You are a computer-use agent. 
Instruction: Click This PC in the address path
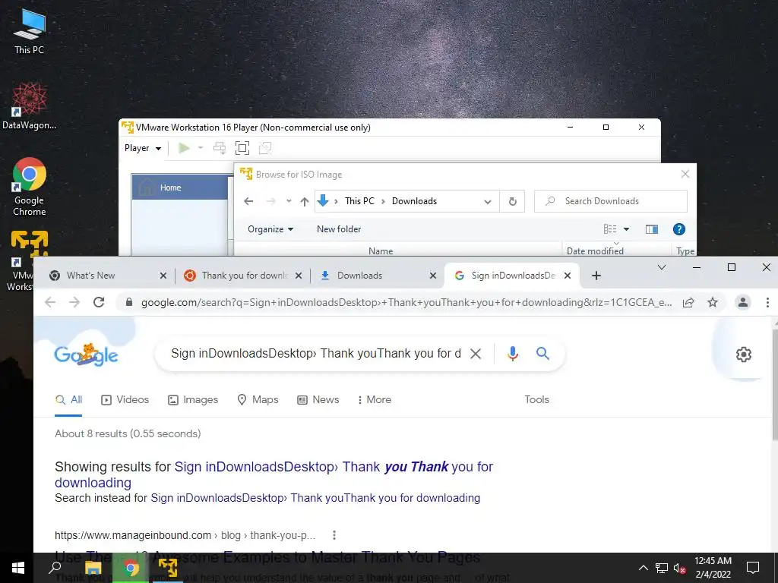coord(359,201)
